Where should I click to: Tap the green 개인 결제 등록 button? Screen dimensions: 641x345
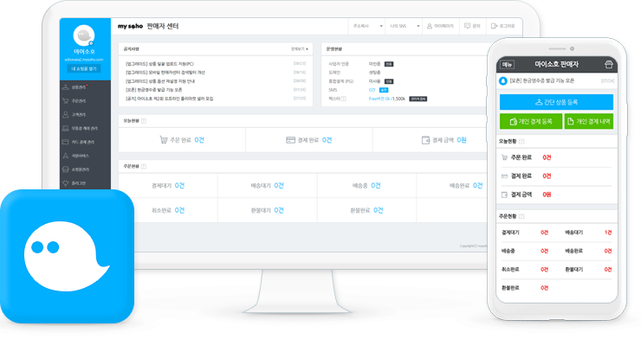tap(531, 121)
